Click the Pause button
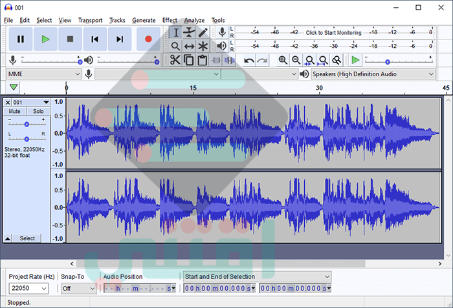Viewport: 453px width, 308px height. point(21,39)
